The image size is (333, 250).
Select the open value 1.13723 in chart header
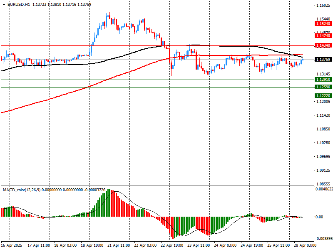point(39,5)
